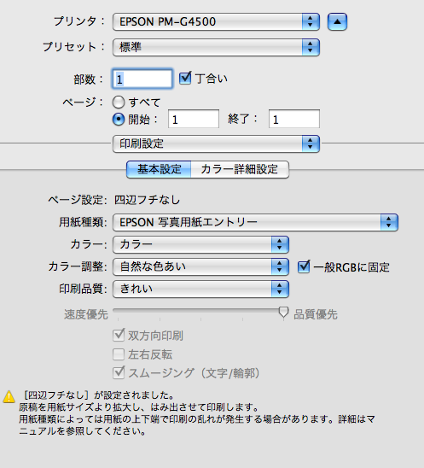This screenshot has height=468, width=424.
Task: Toggle the 双方向印刷 checkbox
Action: [119, 336]
